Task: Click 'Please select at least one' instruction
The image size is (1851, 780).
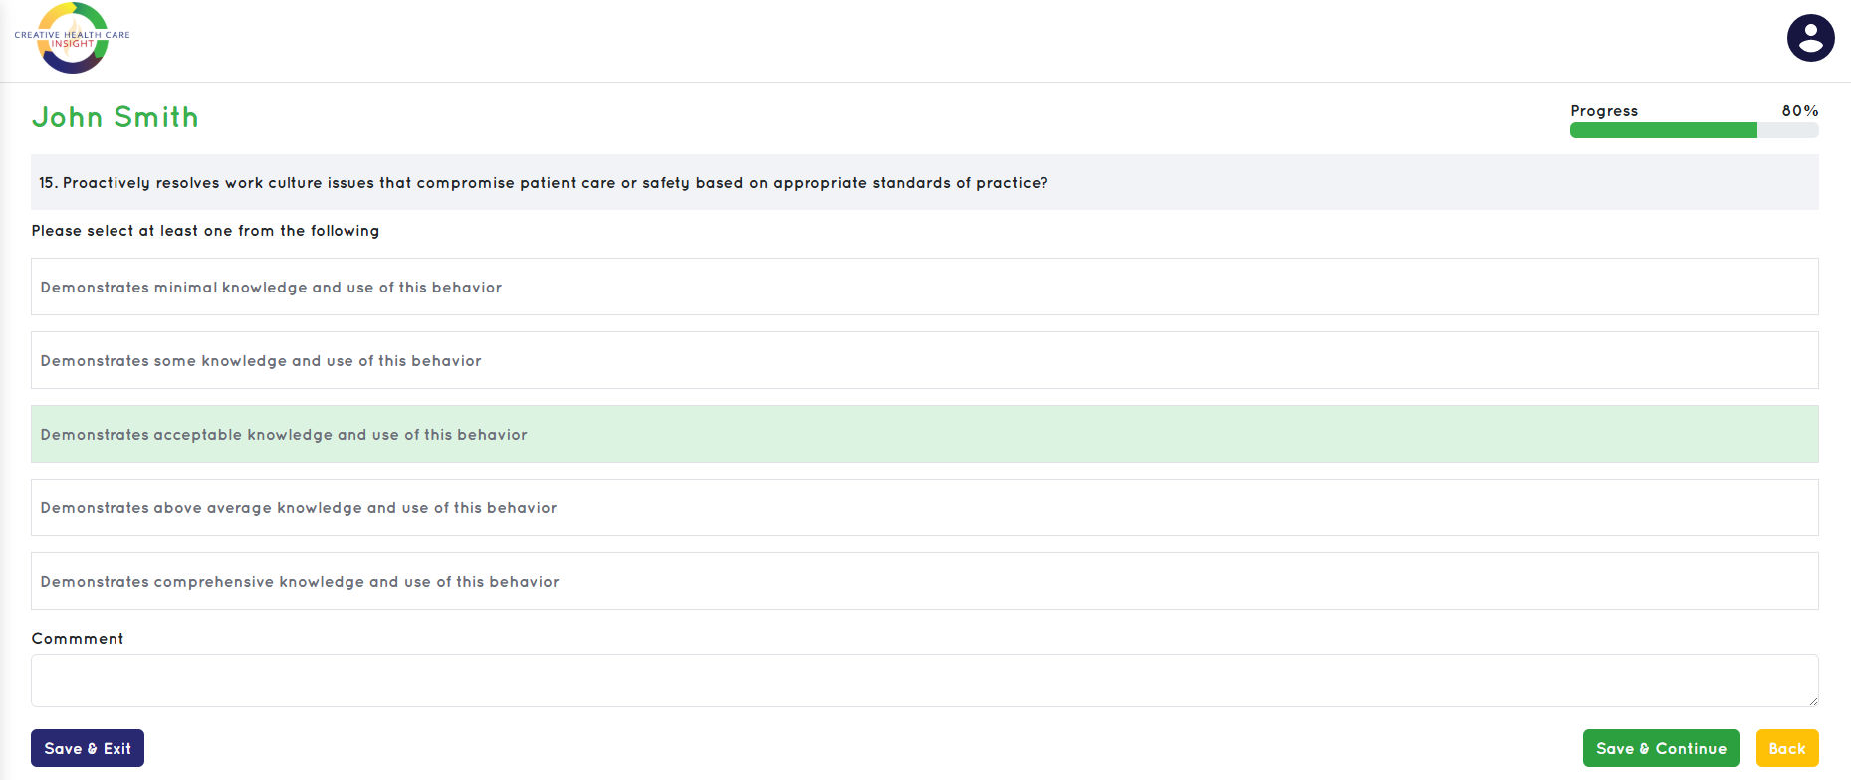Action: tap(205, 231)
